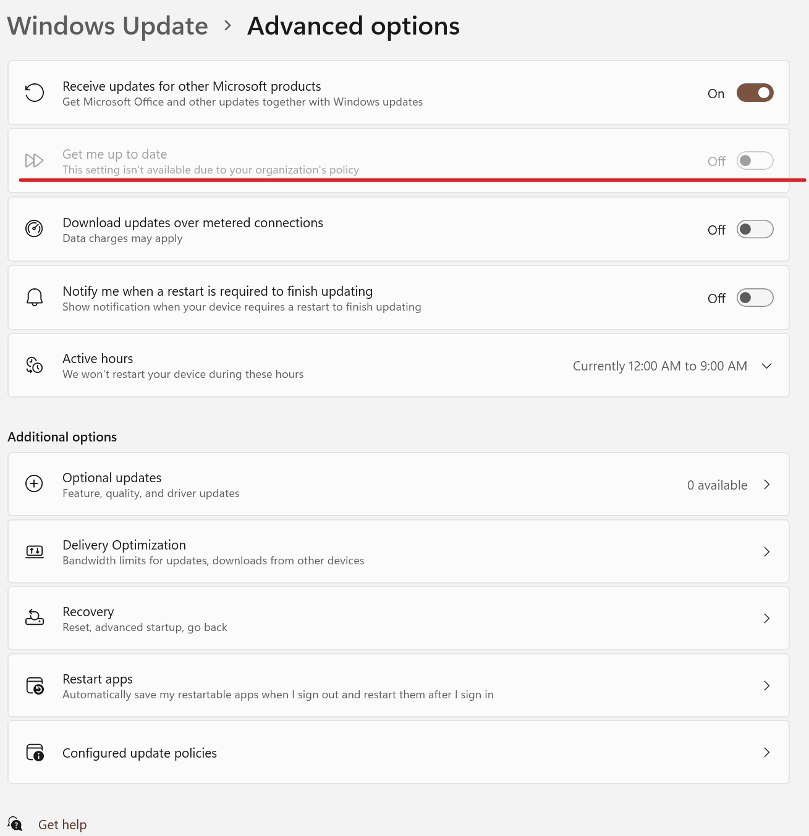Viewport: 809px width, 836px height.
Task: Click the Configured update policies info icon
Action: (x=35, y=752)
